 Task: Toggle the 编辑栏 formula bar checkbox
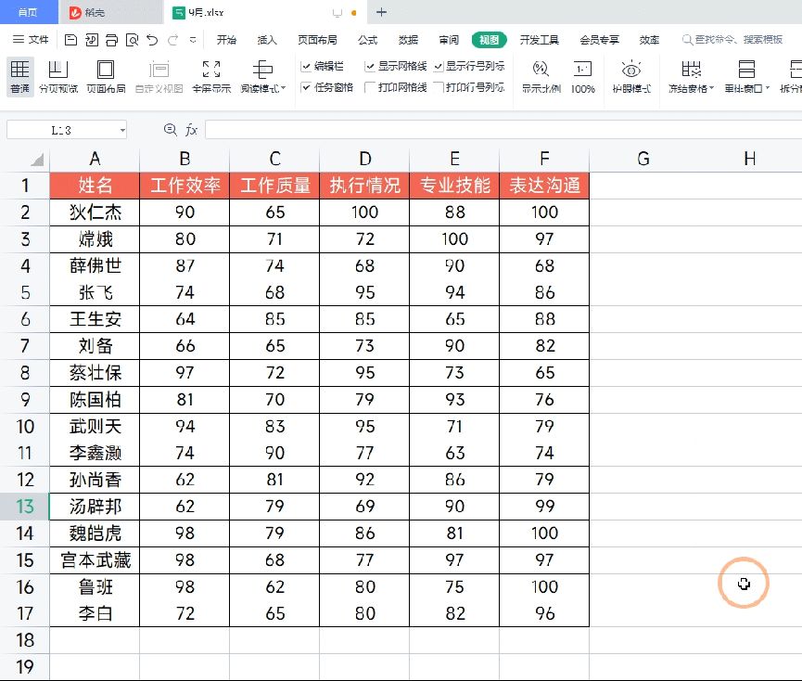[x=306, y=66]
